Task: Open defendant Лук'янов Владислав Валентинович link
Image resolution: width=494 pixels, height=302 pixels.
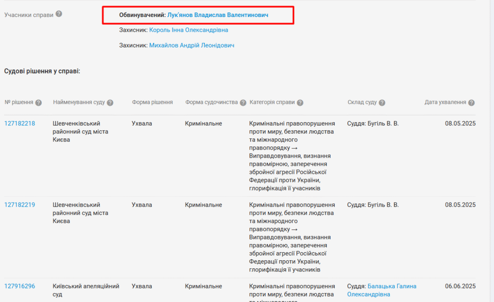Action: click(x=218, y=15)
